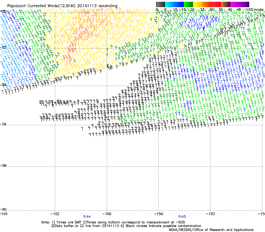Viewport: 265px width, 232px height.
Task: Click the cyan 5-10 knots color swatch
Action: pos(170,4)
